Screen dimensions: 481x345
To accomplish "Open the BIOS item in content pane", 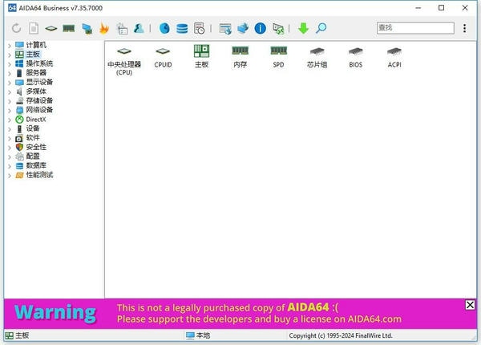I will pyautogui.click(x=356, y=57).
